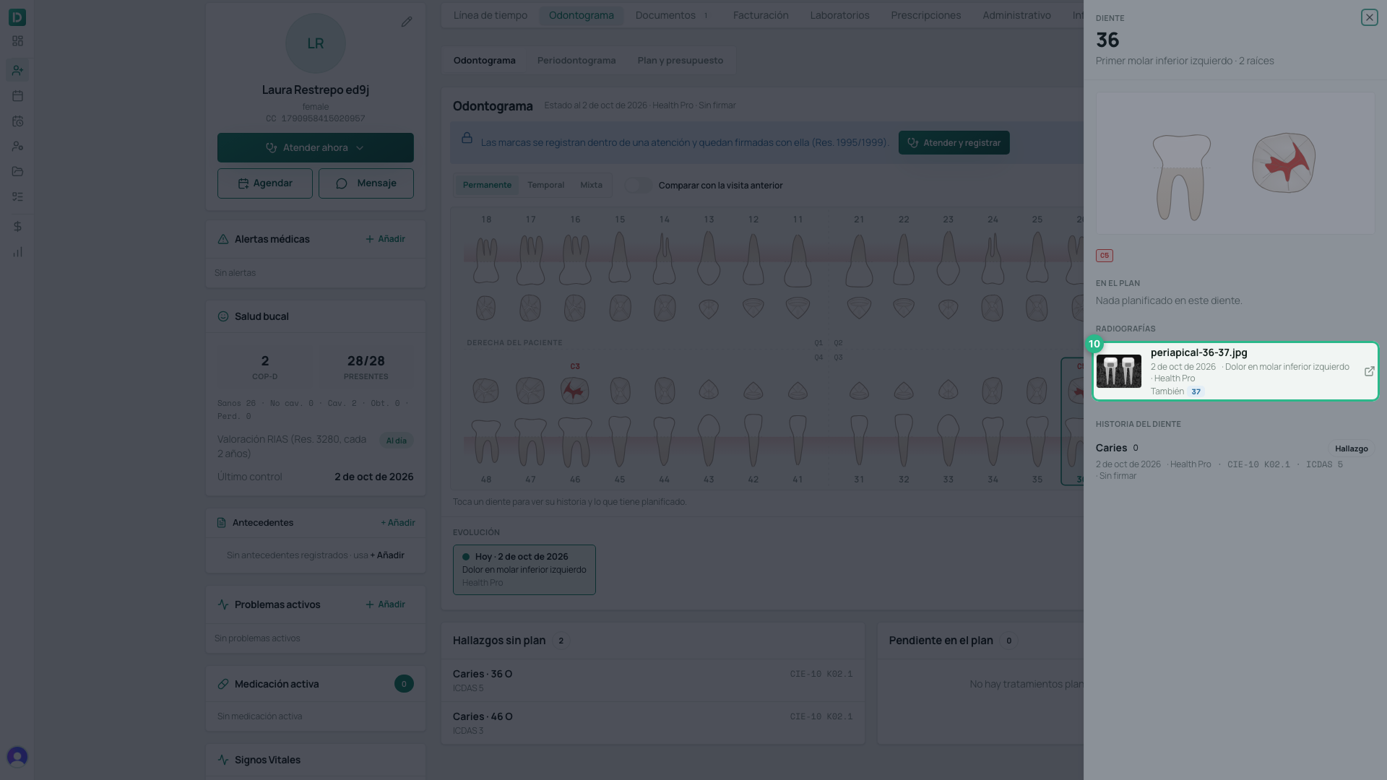The width and height of the screenshot is (1387, 780).
Task: Click the dashboard grid sidebar icon
Action: (x=17, y=41)
